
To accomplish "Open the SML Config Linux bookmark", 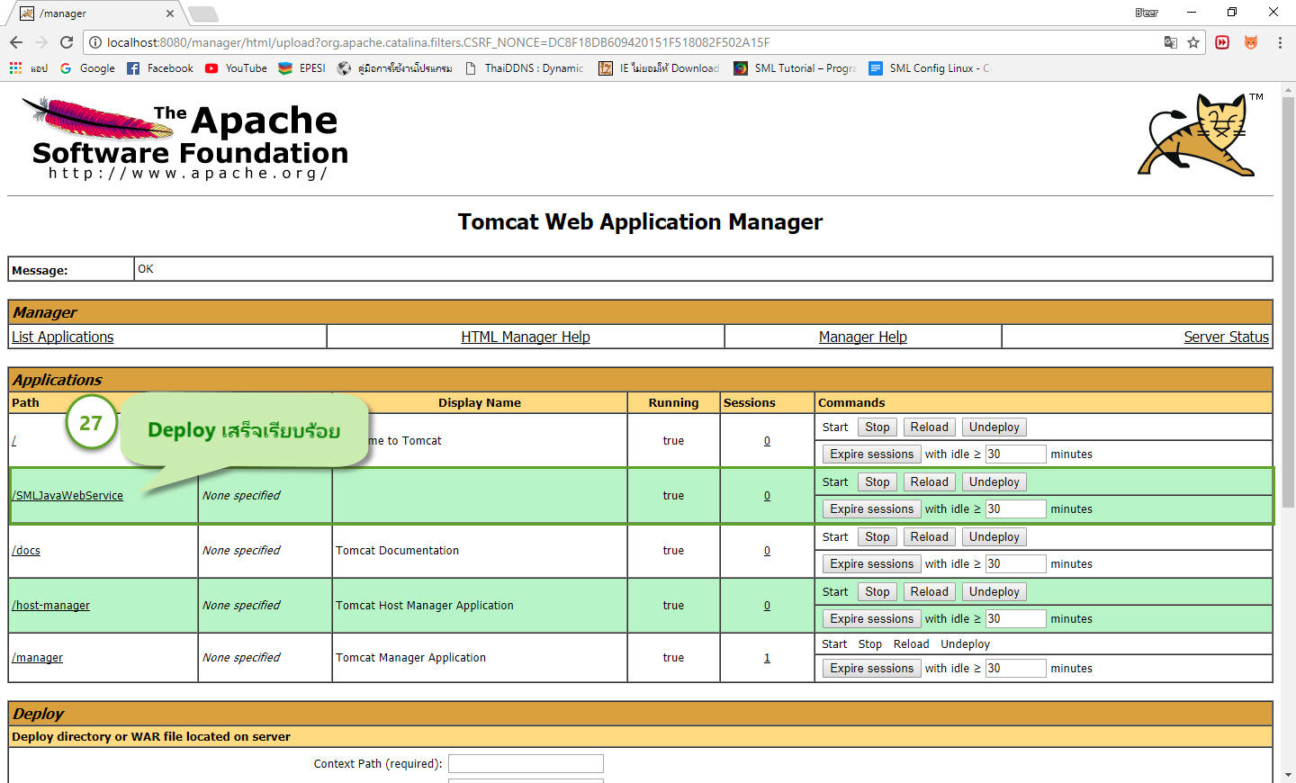I will pos(929,68).
